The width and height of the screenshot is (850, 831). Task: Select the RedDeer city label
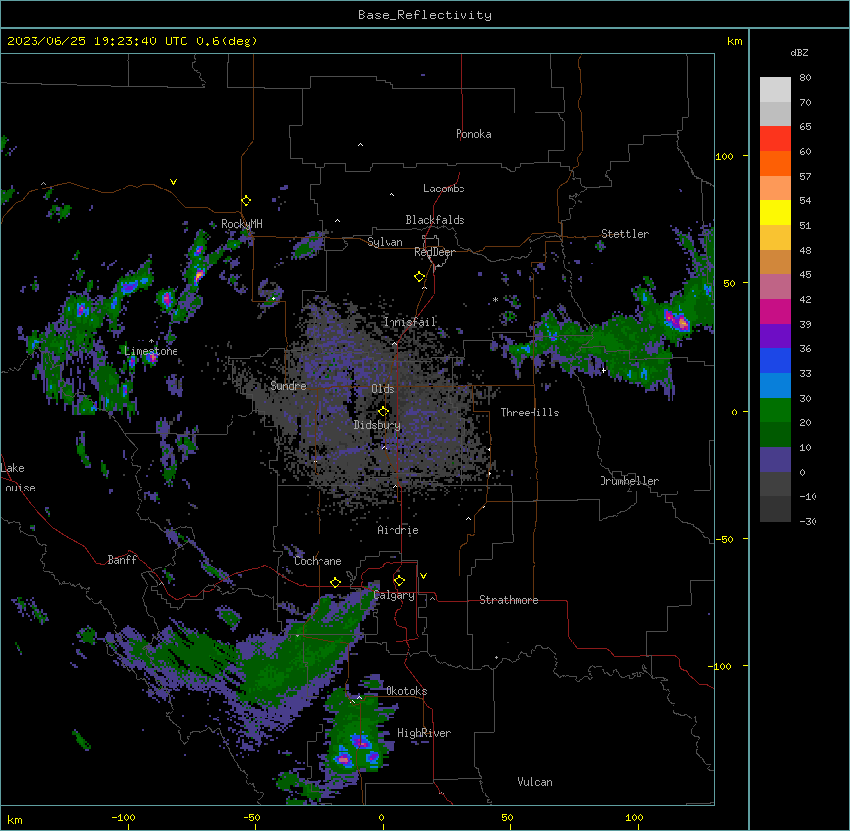coord(434,252)
